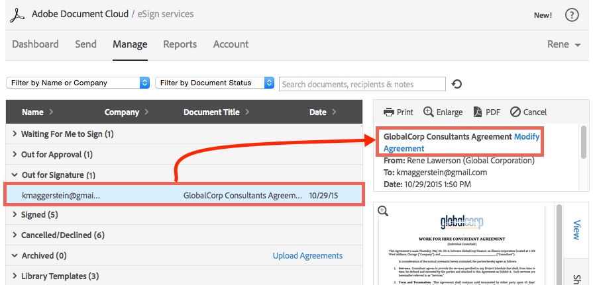The image size is (593, 285).
Task: Click the agreement details panel scrollbar
Action: [x=584, y=142]
